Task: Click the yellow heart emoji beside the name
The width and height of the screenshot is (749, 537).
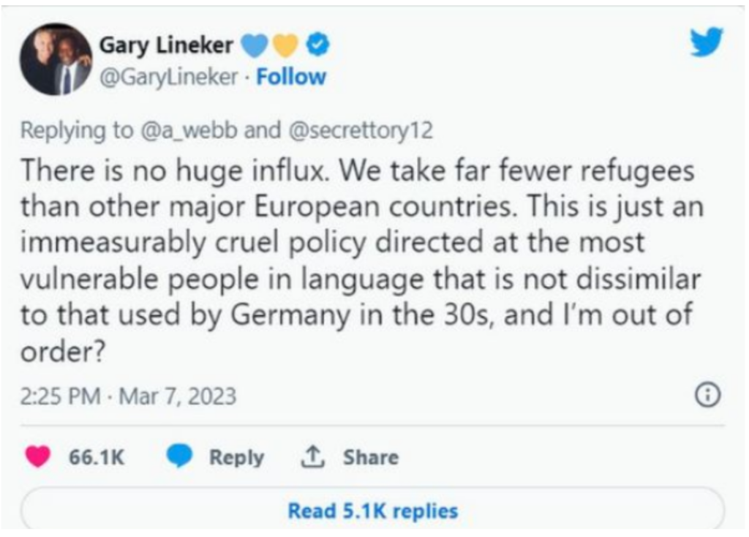Action: click(x=286, y=45)
